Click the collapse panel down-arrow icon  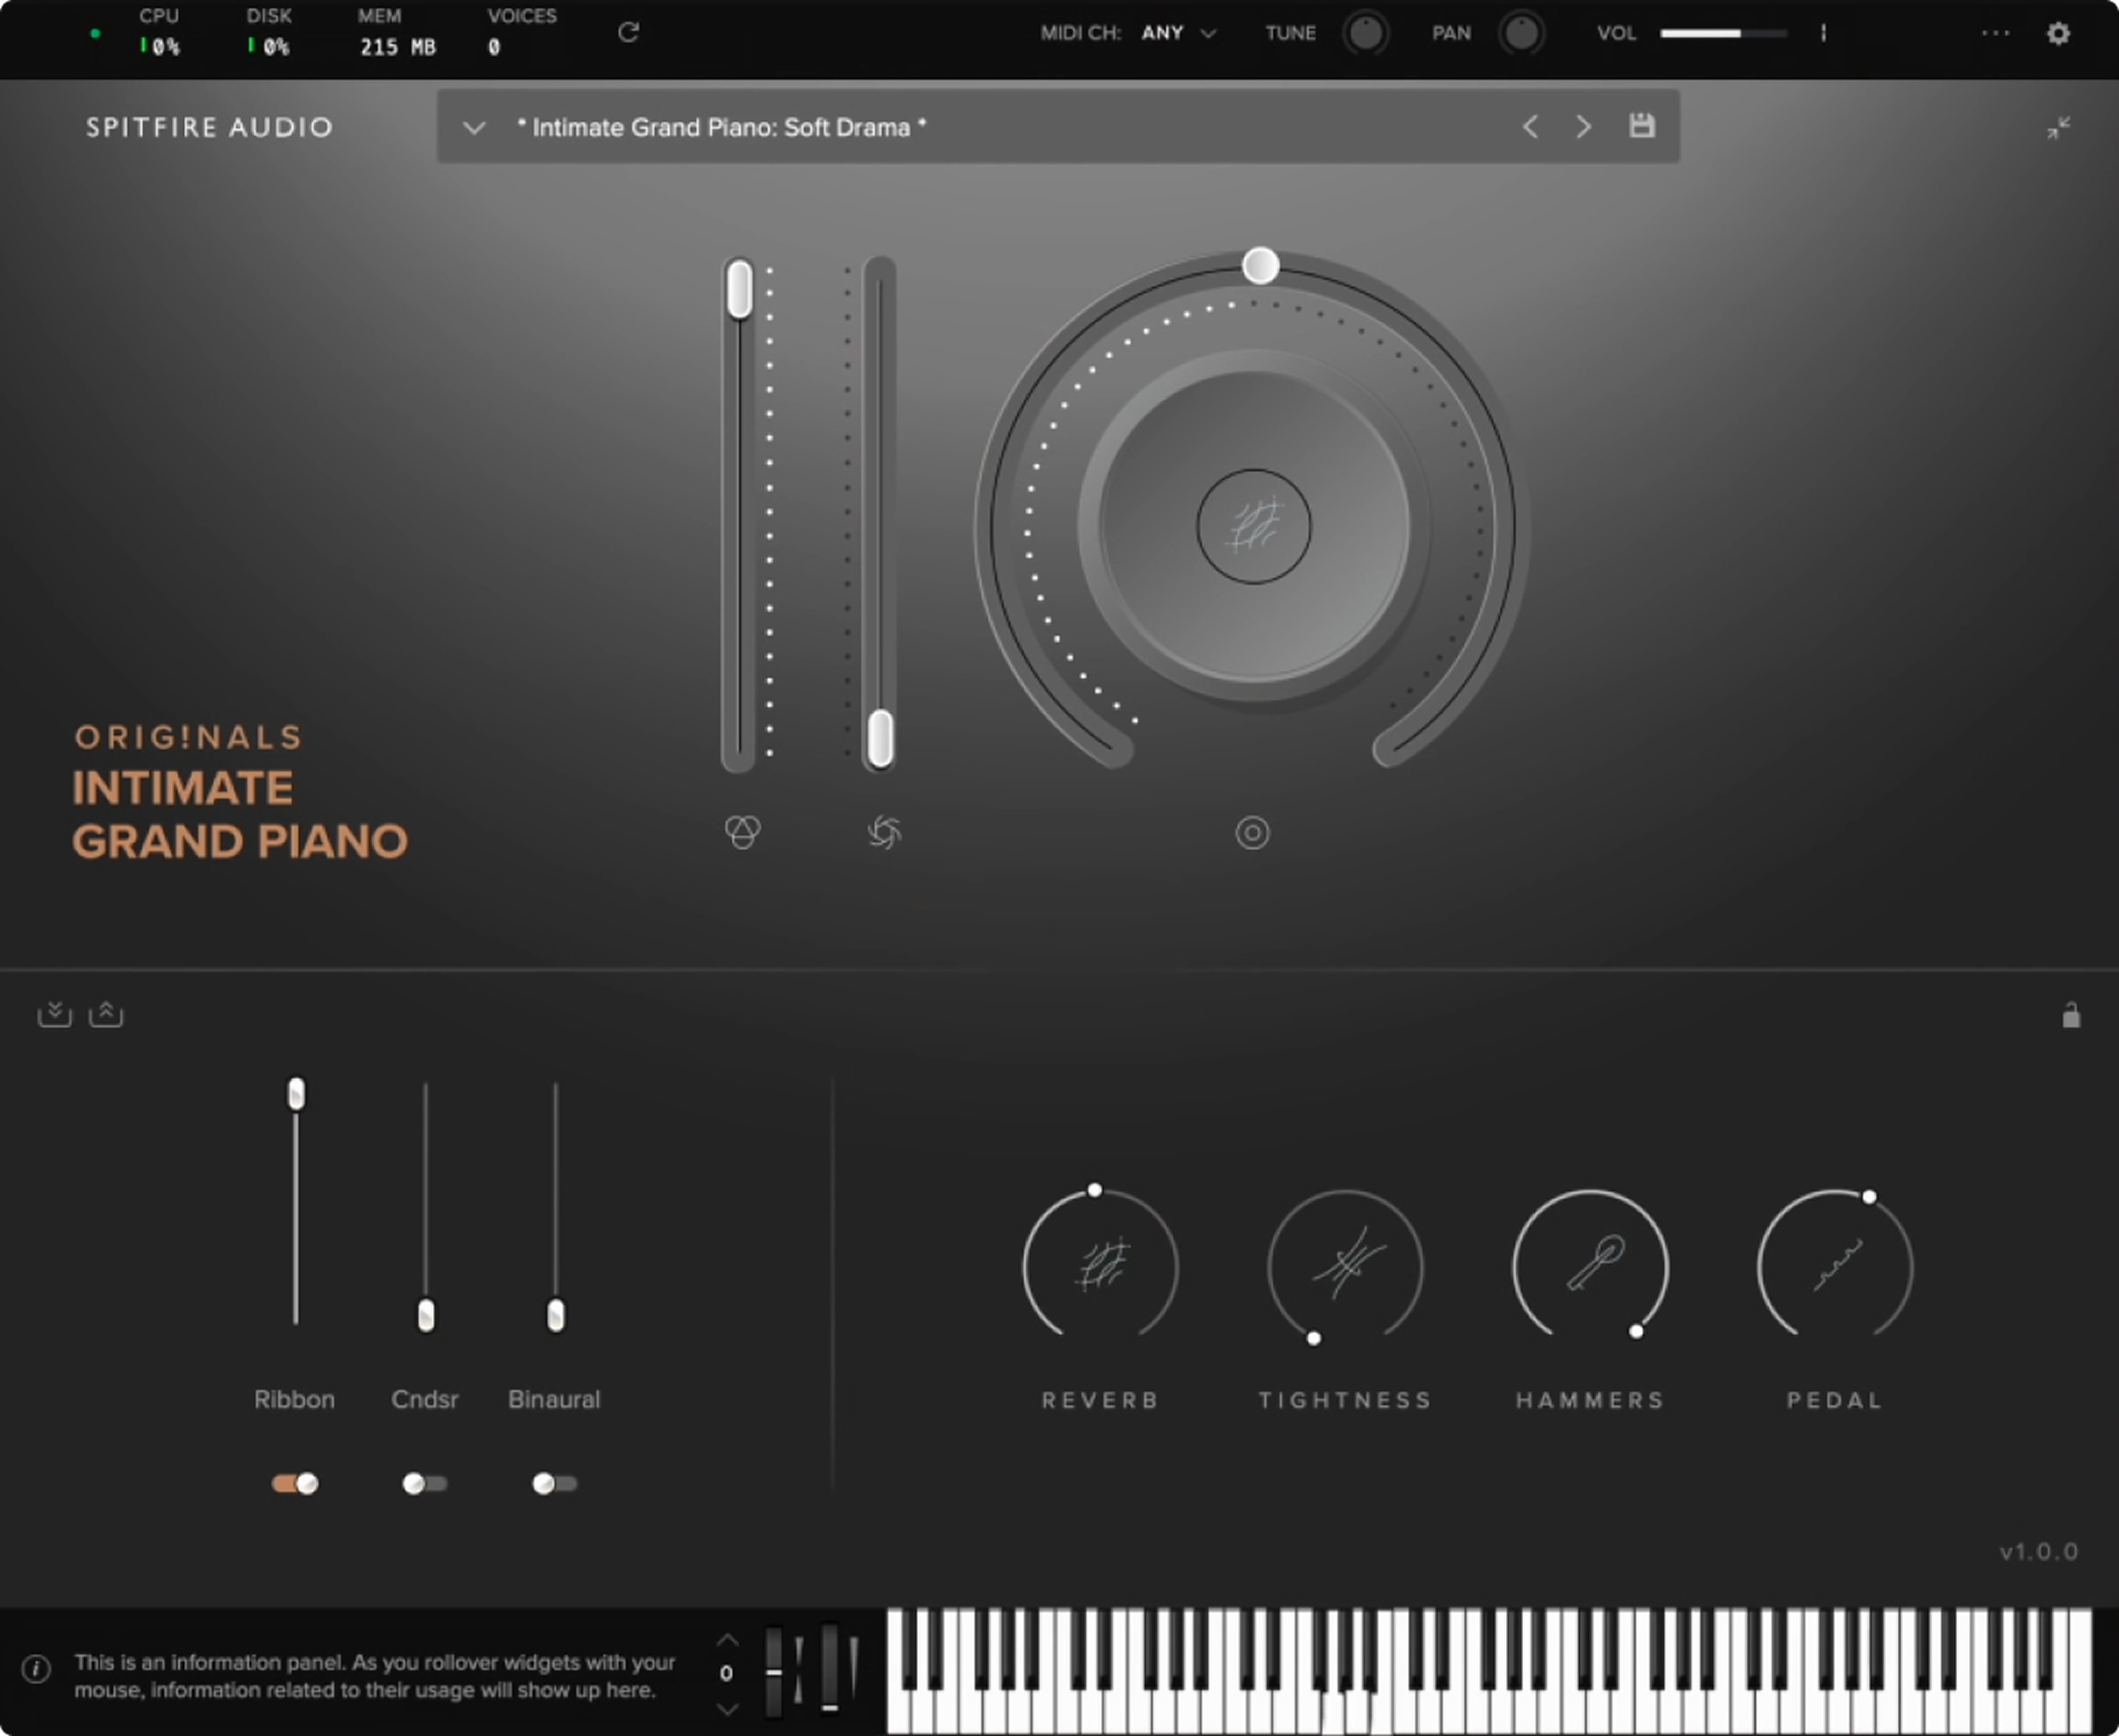click(54, 1014)
